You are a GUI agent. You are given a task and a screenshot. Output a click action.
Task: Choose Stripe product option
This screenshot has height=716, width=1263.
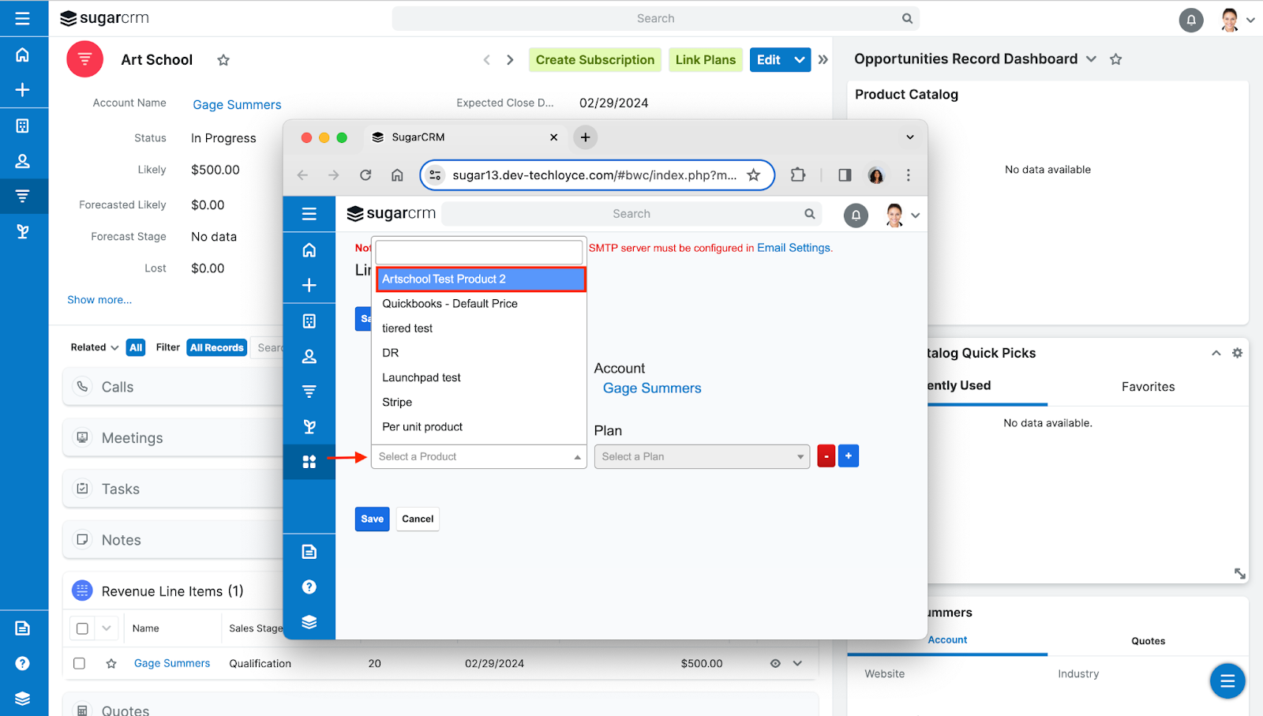(481, 403)
